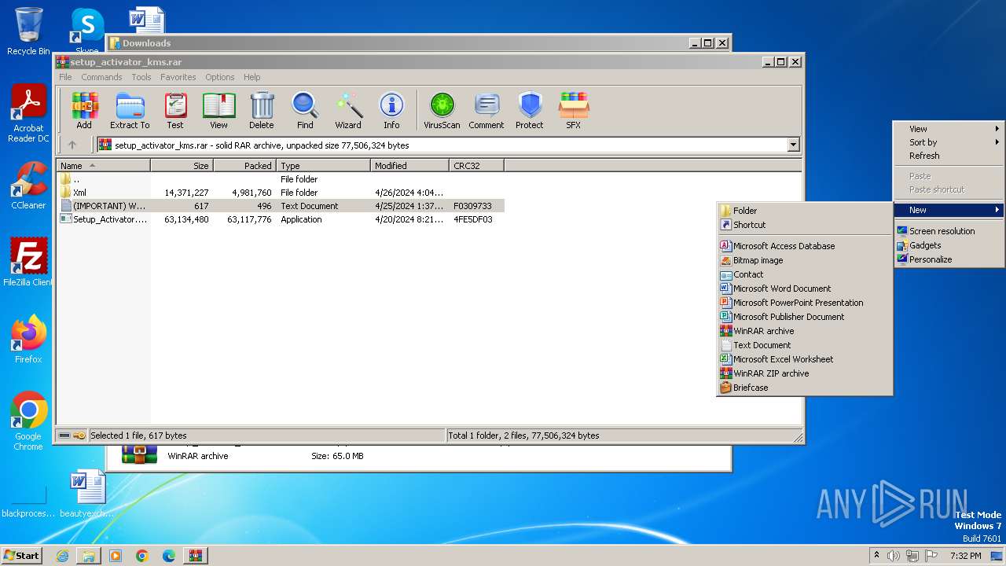Click the Extract To toolbar icon
The image size is (1006, 566).
click(130, 110)
